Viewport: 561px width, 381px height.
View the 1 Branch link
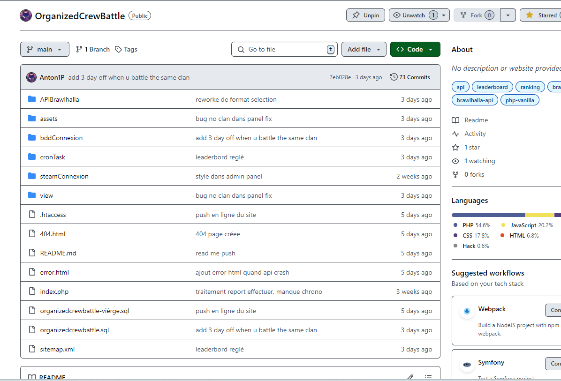click(x=93, y=49)
